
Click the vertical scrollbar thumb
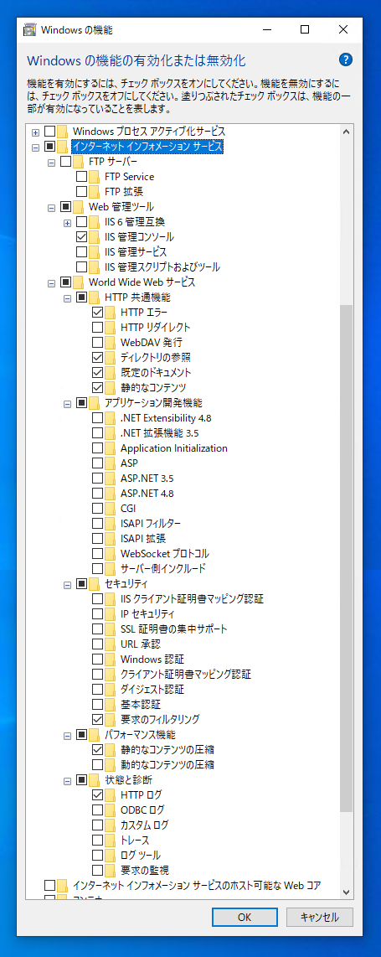point(347,558)
